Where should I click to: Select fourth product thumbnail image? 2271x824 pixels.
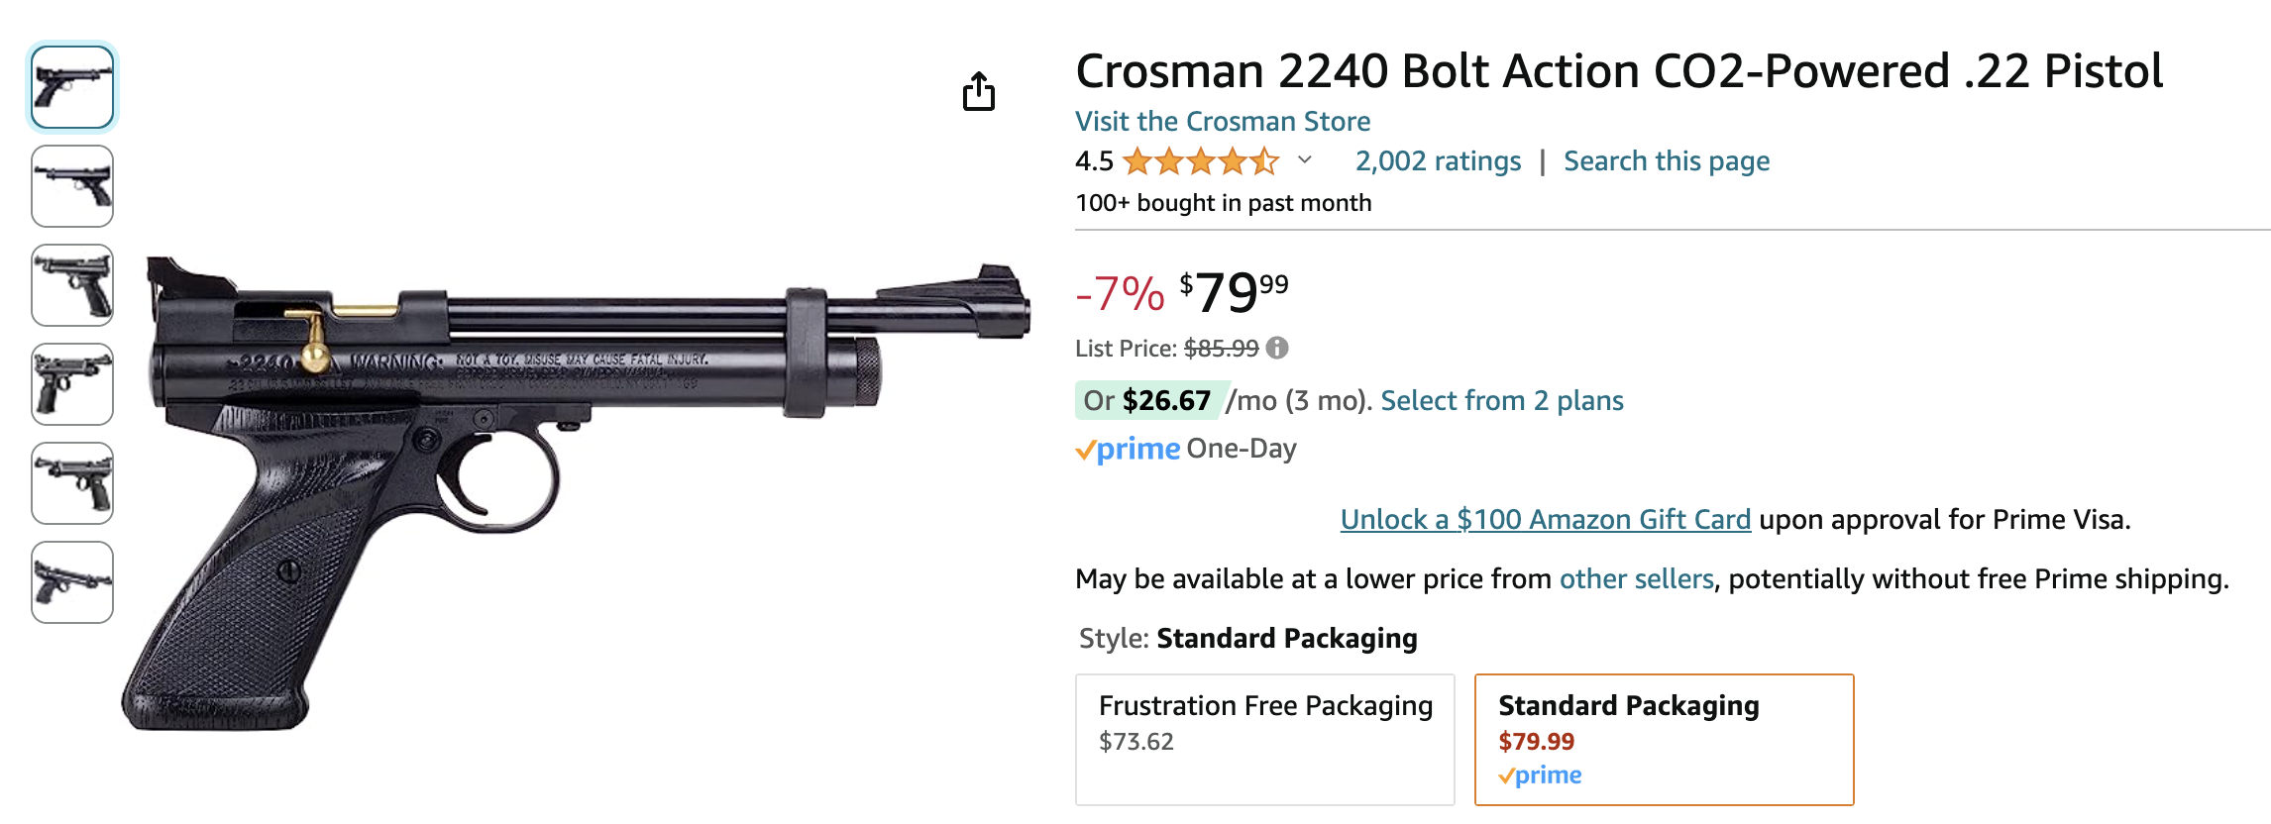72,384
